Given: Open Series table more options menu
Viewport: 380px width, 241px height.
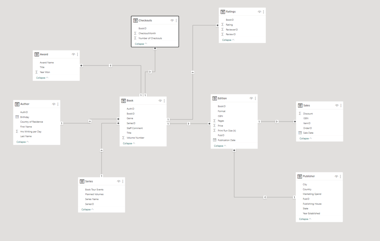Looking at the screenshot, I should (123, 181).
